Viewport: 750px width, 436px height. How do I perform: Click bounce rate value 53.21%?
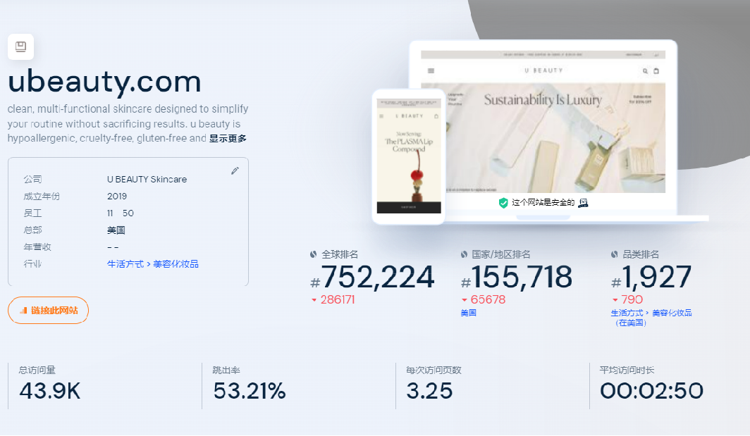tap(250, 391)
